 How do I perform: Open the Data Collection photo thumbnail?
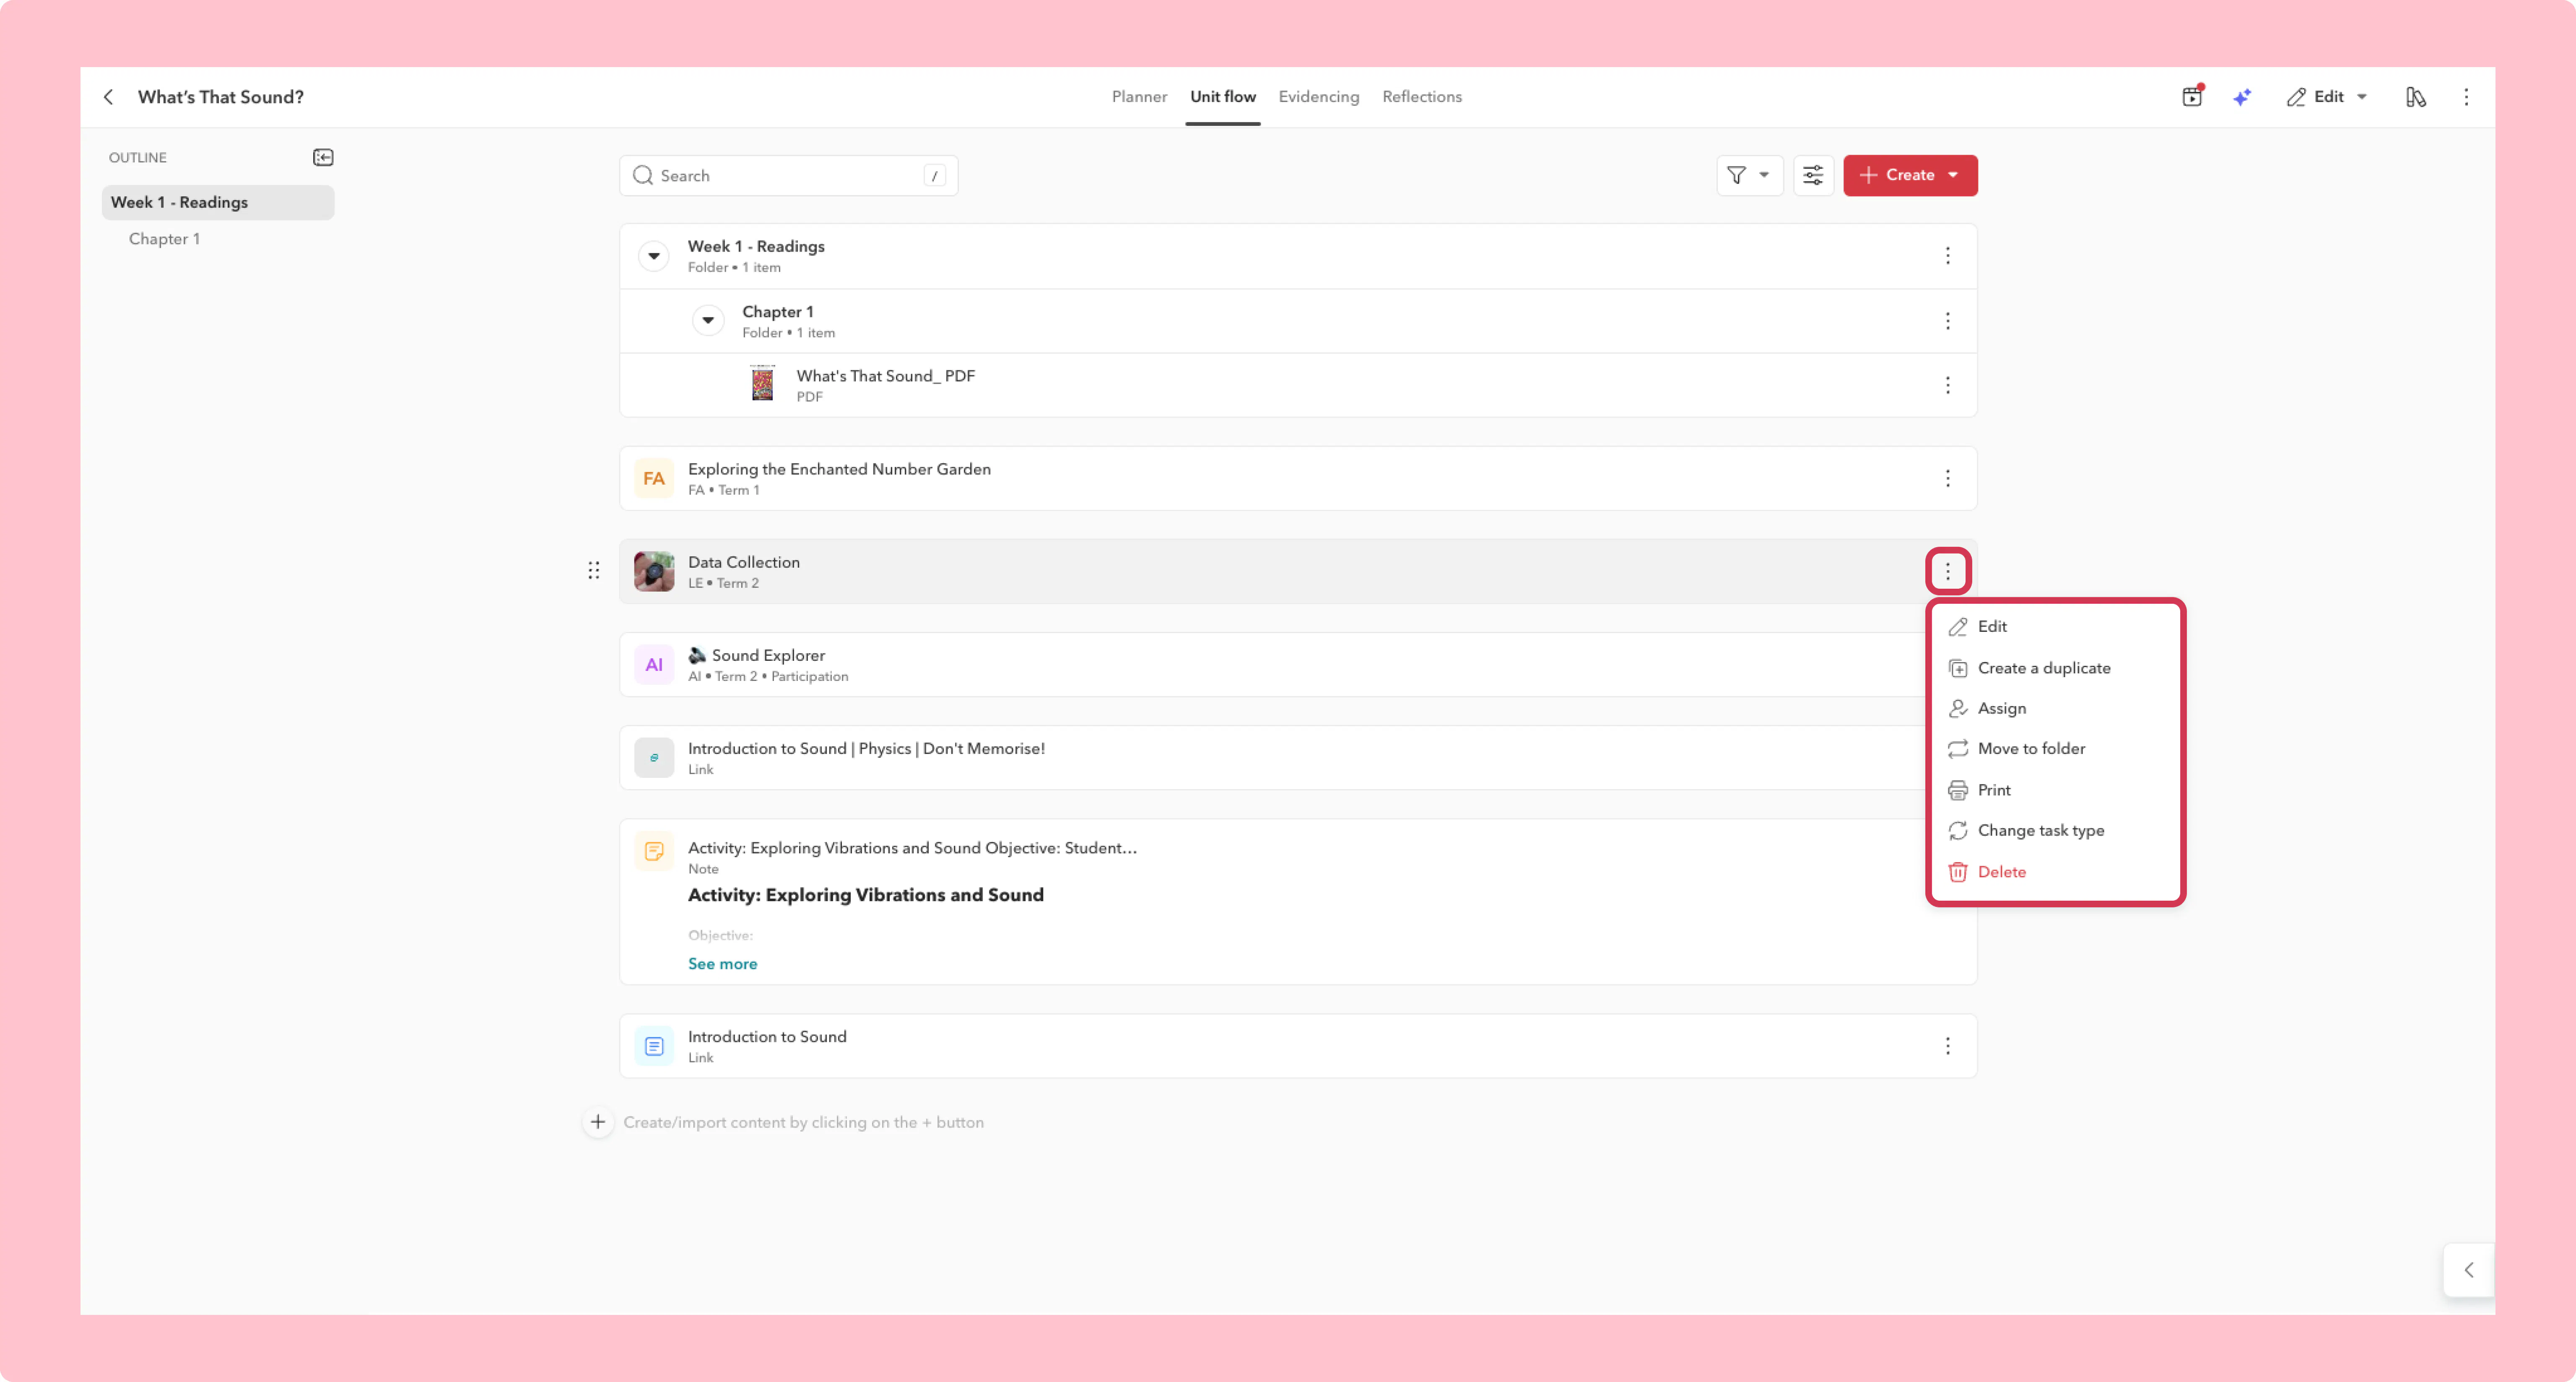coord(654,571)
